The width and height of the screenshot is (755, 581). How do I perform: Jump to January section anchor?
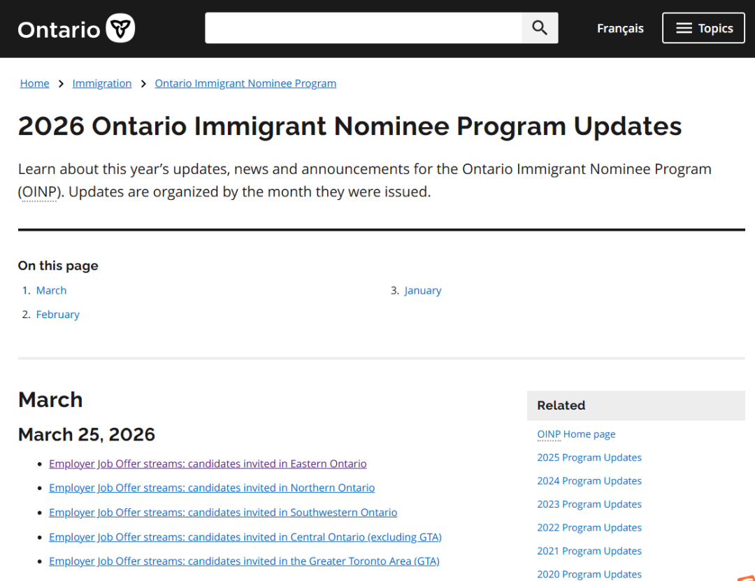coord(423,290)
